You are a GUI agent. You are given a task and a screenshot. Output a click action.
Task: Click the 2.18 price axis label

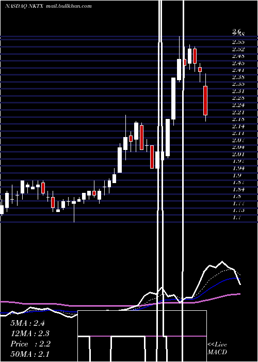[x=238, y=119]
